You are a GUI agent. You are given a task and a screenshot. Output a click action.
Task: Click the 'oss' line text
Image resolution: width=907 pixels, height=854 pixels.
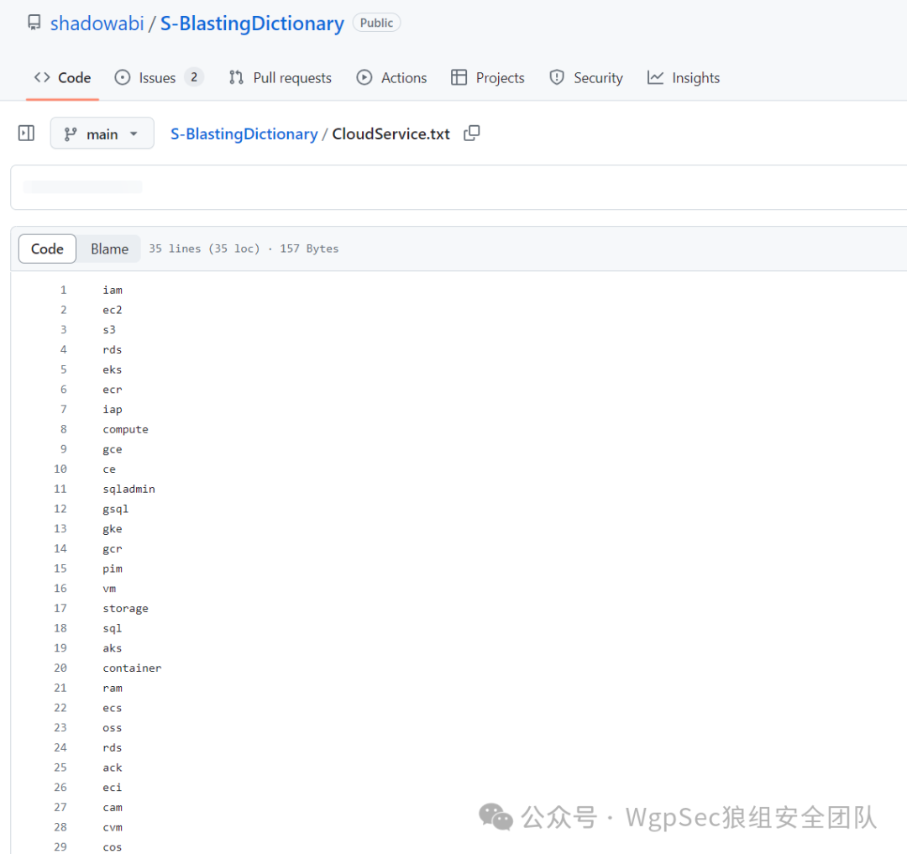coord(113,728)
